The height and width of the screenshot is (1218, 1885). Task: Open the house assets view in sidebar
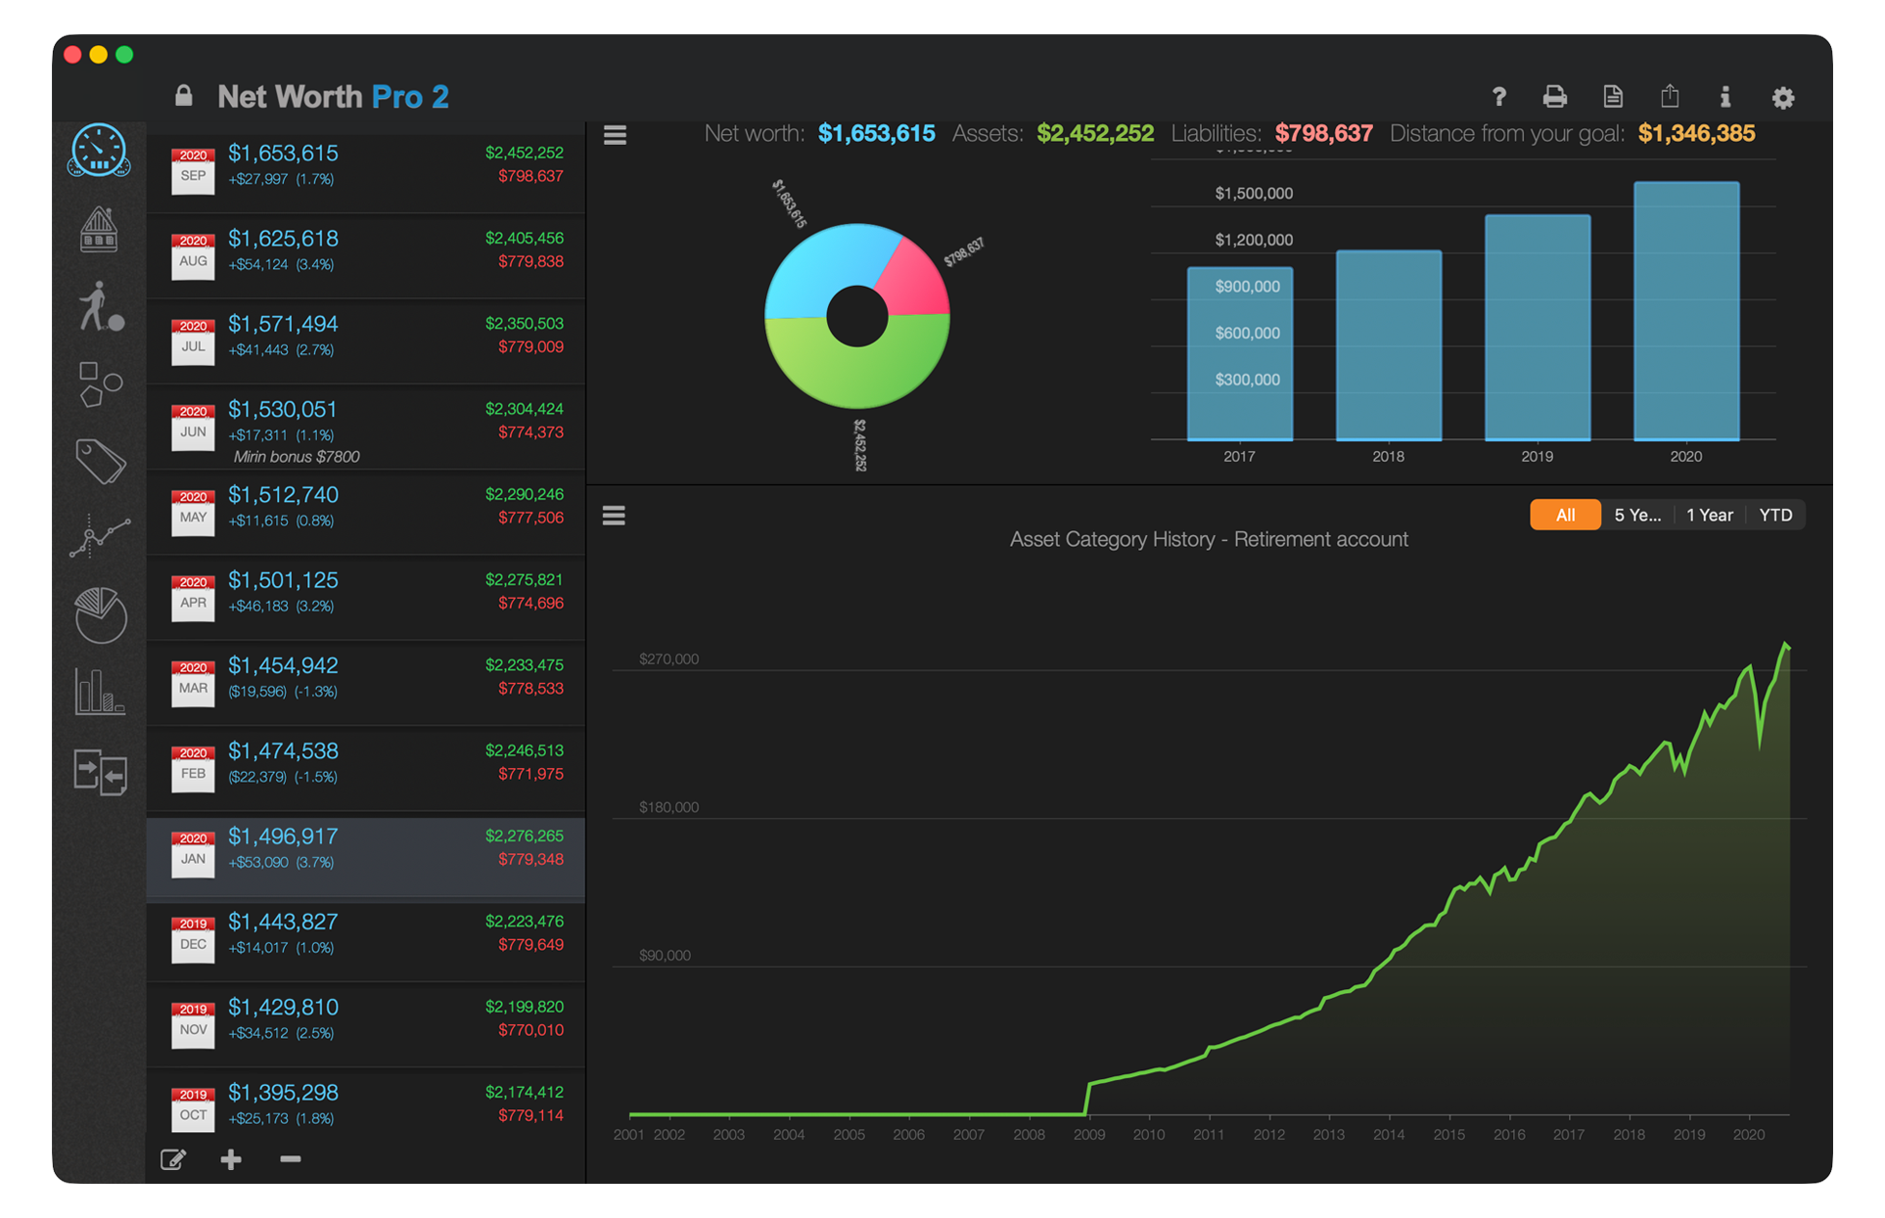[99, 230]
